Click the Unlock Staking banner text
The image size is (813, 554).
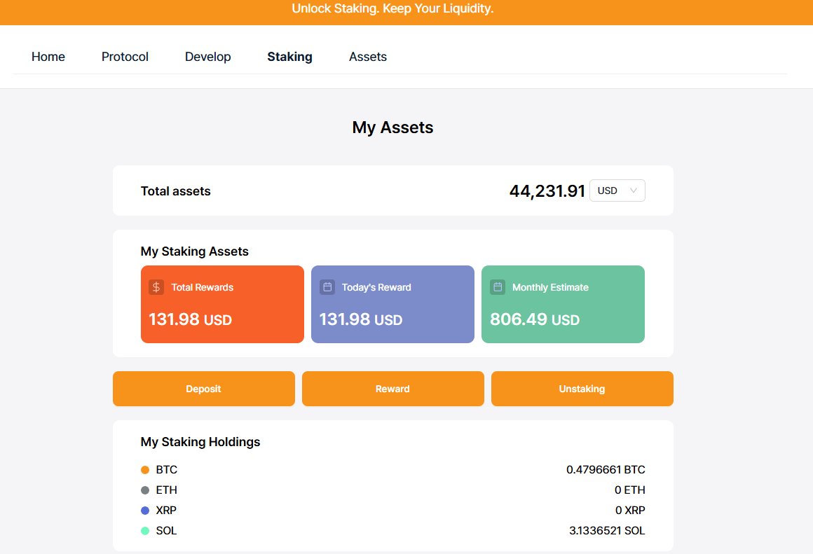coord(392,9)
